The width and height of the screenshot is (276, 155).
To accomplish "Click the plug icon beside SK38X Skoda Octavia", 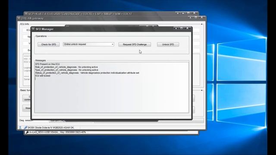I will [x=25, y=127].
